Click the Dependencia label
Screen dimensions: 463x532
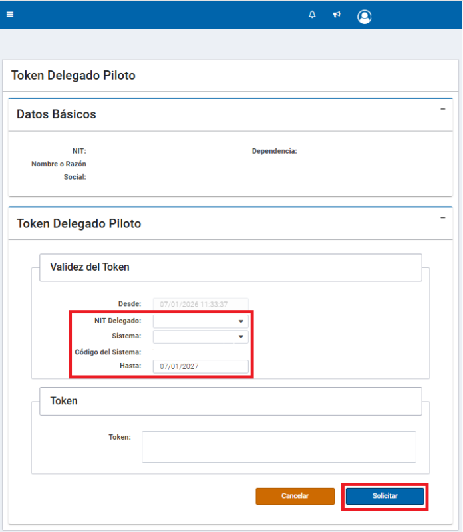[x=274, y=151]
